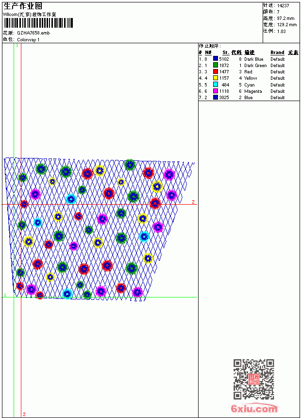Click the Colorway 1 label
Screen dimensions: 301x418
click(28, 40)
